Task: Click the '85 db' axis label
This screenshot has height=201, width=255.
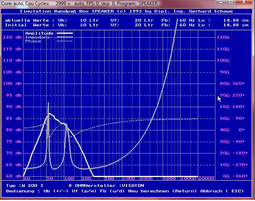Action: tap(14, 118)
